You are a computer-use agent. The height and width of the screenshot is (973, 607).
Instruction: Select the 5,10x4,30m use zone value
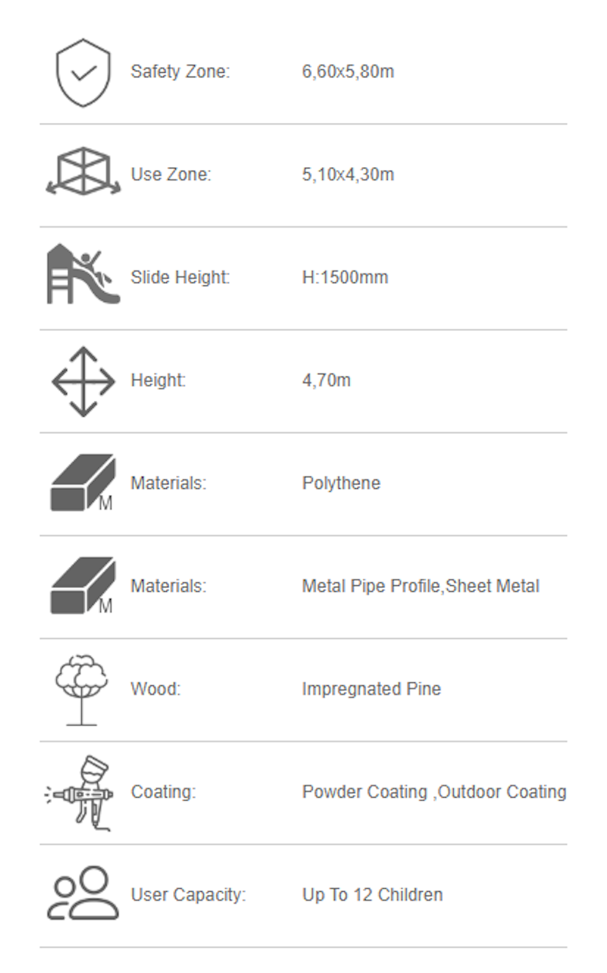pyautogui.click(x=348, y=175)
